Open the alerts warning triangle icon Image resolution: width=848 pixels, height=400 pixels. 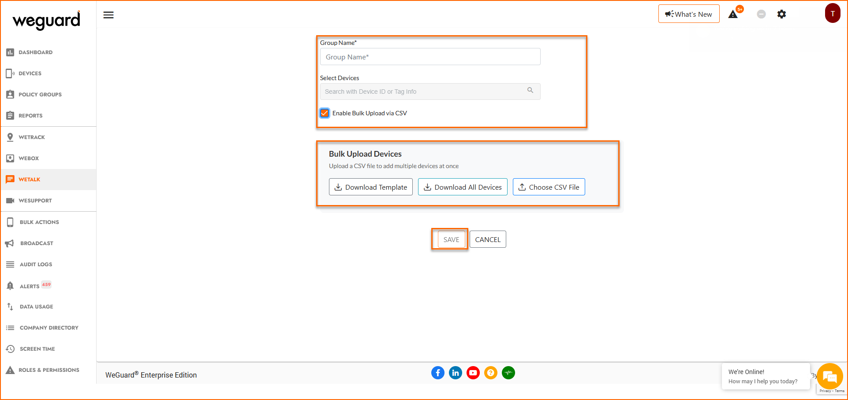click(x=733, y=14)
